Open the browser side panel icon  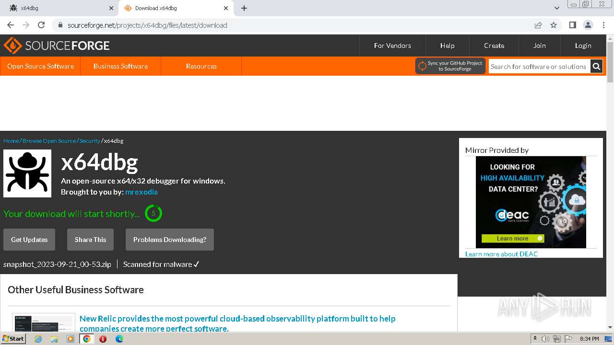coord(572,25)
